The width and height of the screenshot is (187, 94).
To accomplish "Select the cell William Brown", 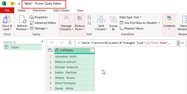I will (x=74, y=78).
